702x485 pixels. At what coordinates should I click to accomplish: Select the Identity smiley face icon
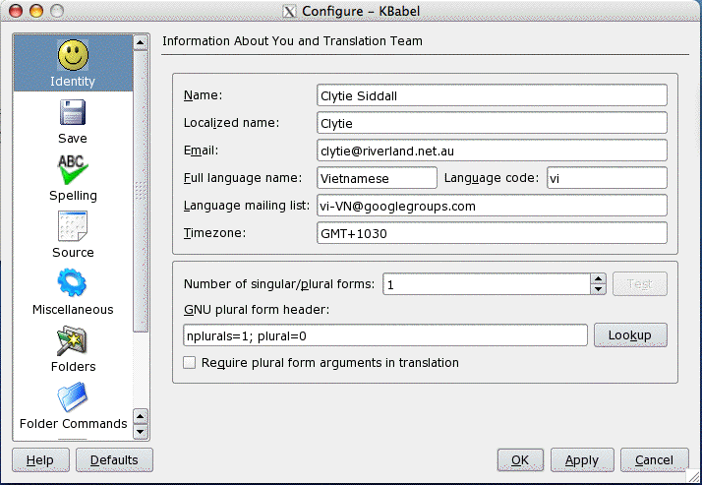click(73, 55)
